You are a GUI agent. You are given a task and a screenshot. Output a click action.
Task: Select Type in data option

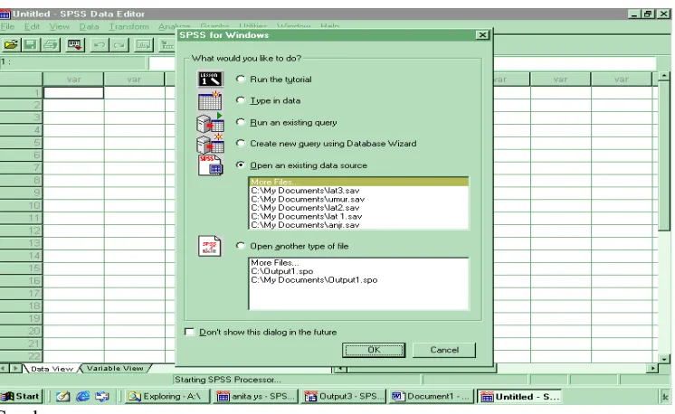[241, 100]
